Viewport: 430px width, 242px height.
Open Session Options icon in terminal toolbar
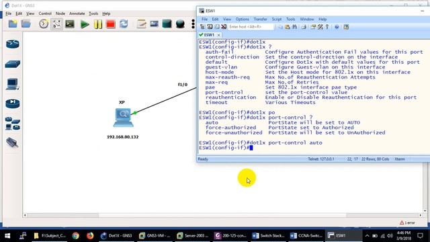(313, 27)
